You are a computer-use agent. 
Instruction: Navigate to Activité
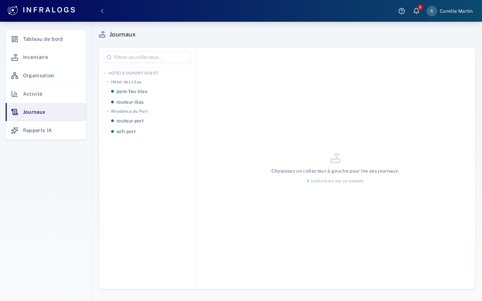46,94
